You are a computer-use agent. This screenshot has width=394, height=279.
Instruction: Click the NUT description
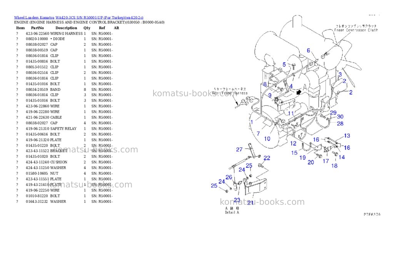54,174
